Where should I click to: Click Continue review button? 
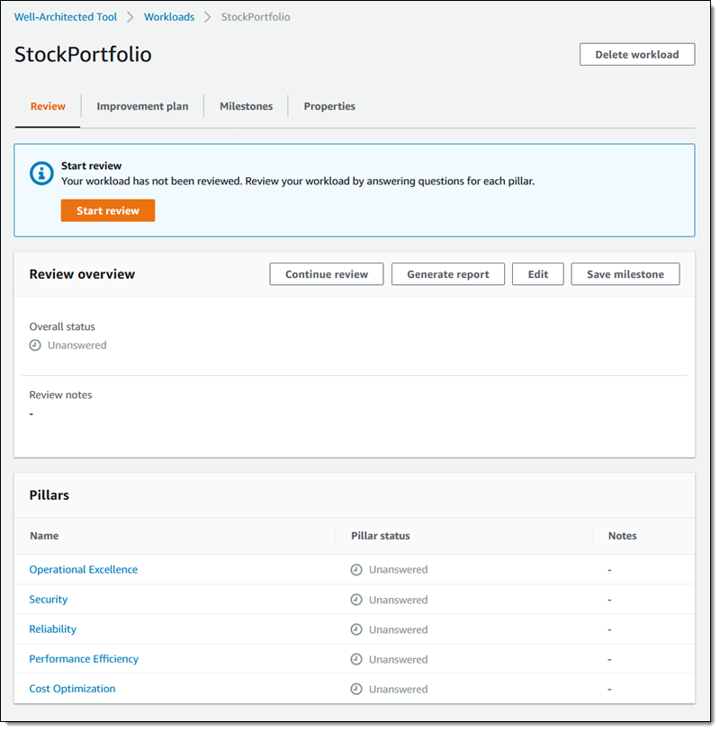(326, 274)
